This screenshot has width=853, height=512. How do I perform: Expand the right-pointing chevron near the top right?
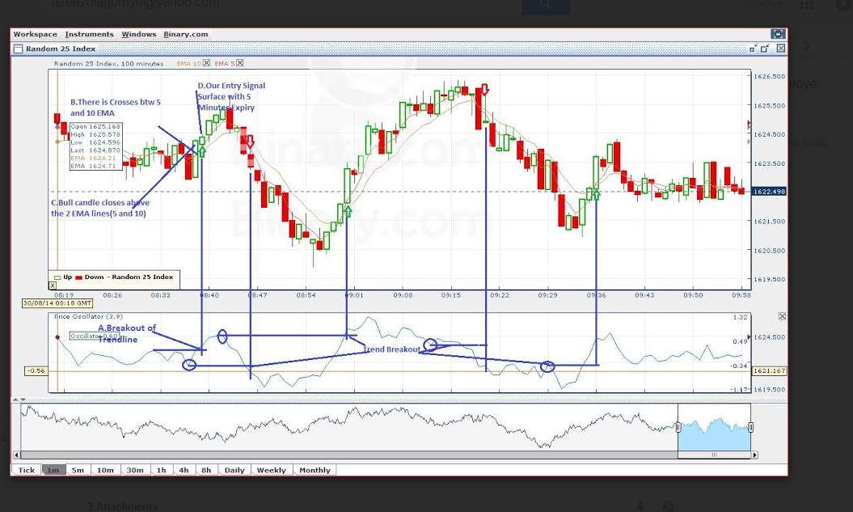click(806, 46)
